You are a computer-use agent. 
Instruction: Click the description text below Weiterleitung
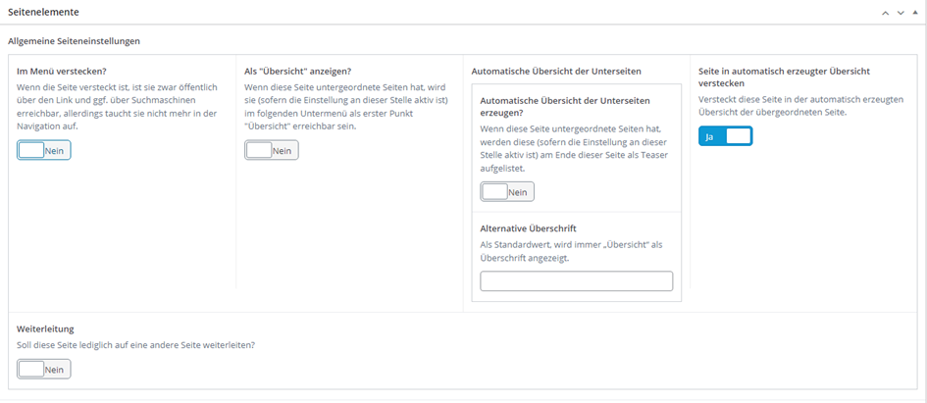(142, 345)
